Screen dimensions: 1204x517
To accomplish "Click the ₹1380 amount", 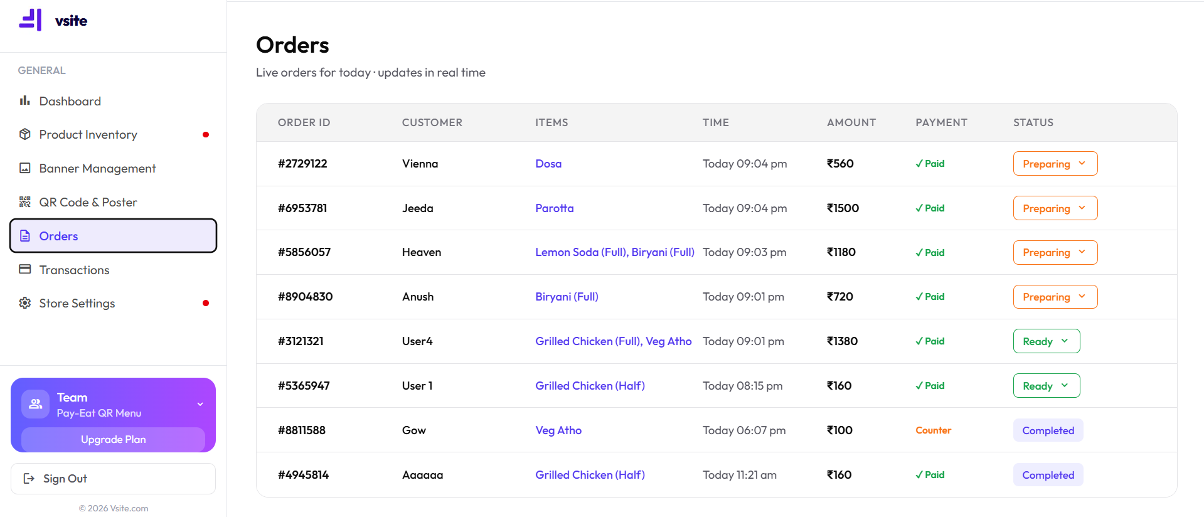I will pos(842,341).
